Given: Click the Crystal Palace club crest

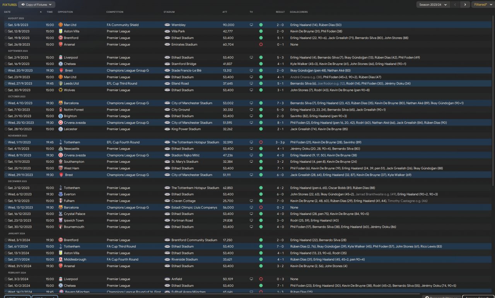Looking at the screenshot, I should pos(60,214).
